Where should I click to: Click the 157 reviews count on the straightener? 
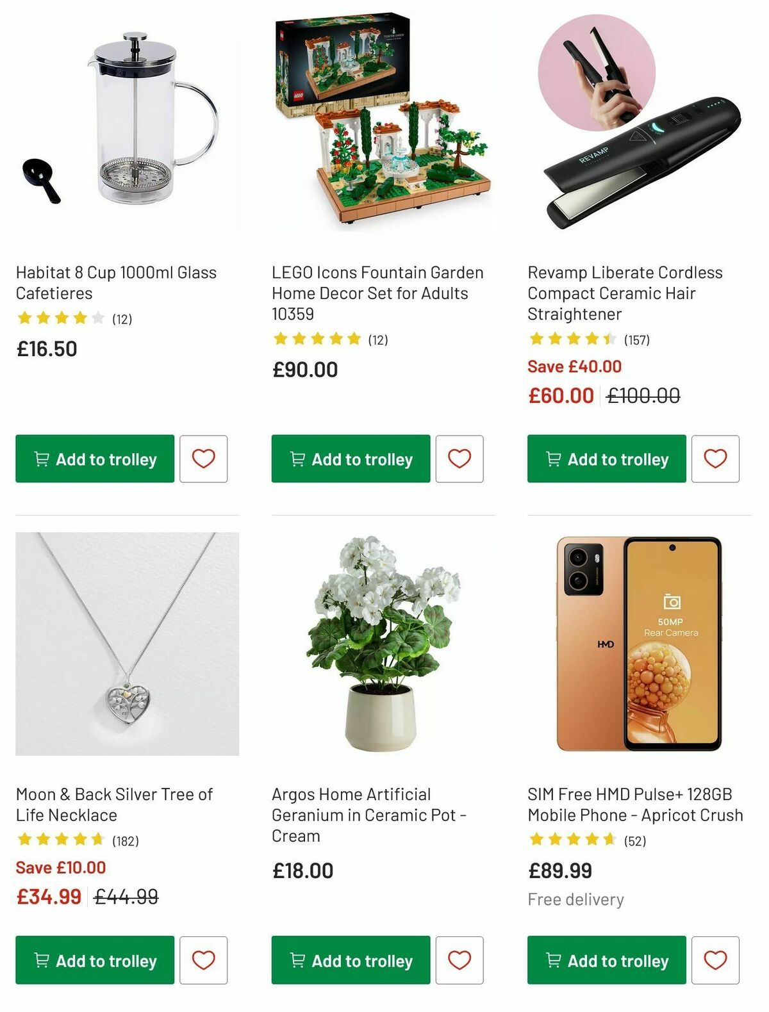(x=637, y=340)
